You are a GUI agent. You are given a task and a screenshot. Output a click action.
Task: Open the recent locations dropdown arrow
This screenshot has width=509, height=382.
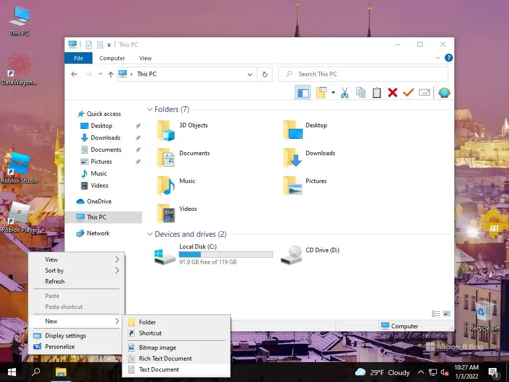100,74
